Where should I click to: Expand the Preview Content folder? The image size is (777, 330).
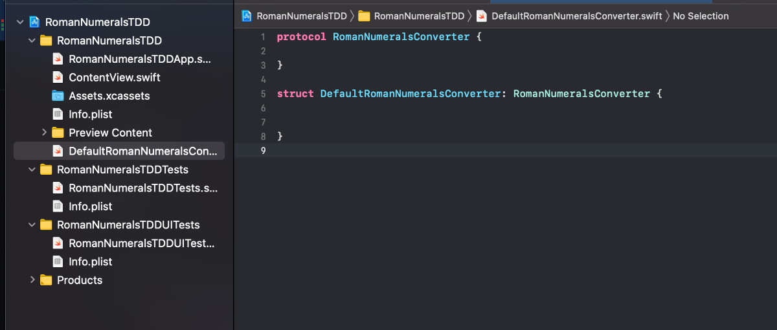tap(44, 133)
